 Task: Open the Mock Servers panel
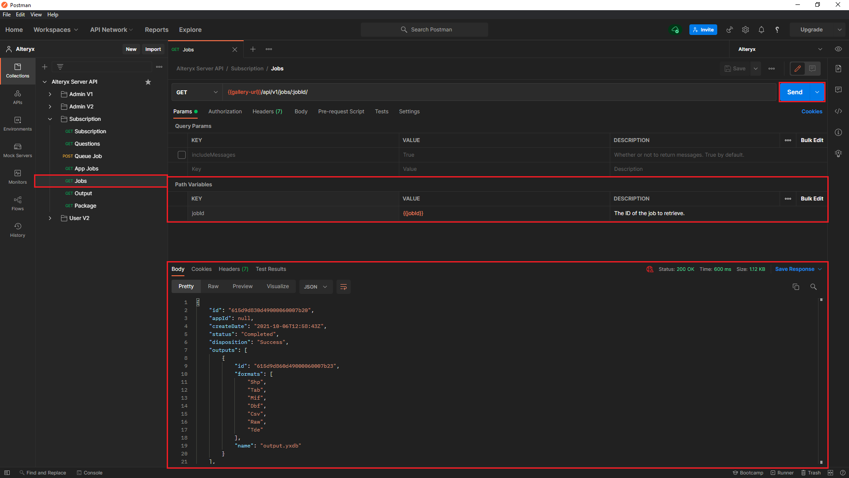coord(17,150)
